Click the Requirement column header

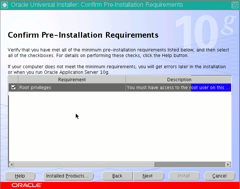pos(72,80)
